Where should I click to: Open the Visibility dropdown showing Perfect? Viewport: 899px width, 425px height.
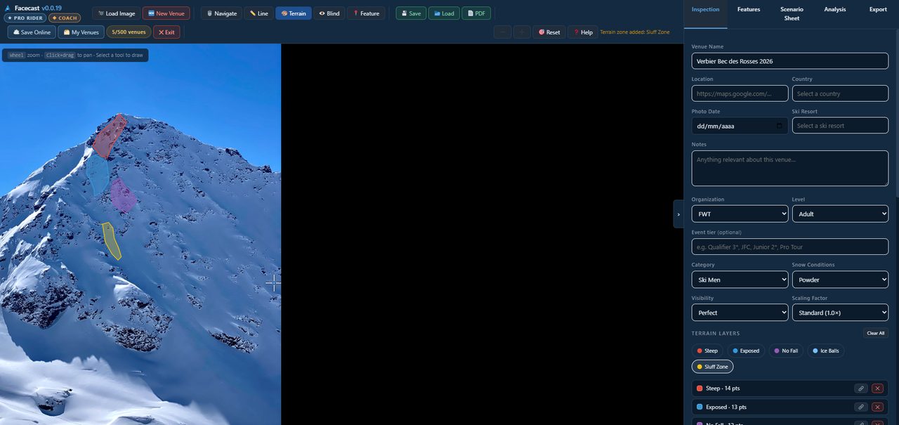[x=740, y=313]
